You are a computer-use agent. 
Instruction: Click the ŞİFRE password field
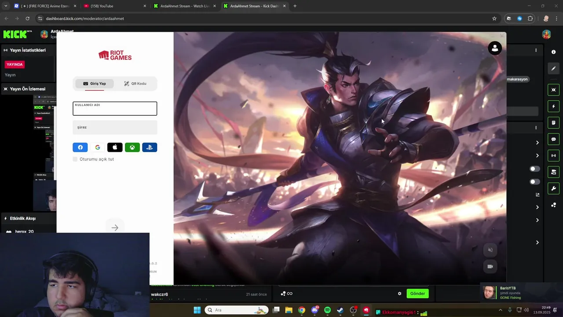coord(115,128)
